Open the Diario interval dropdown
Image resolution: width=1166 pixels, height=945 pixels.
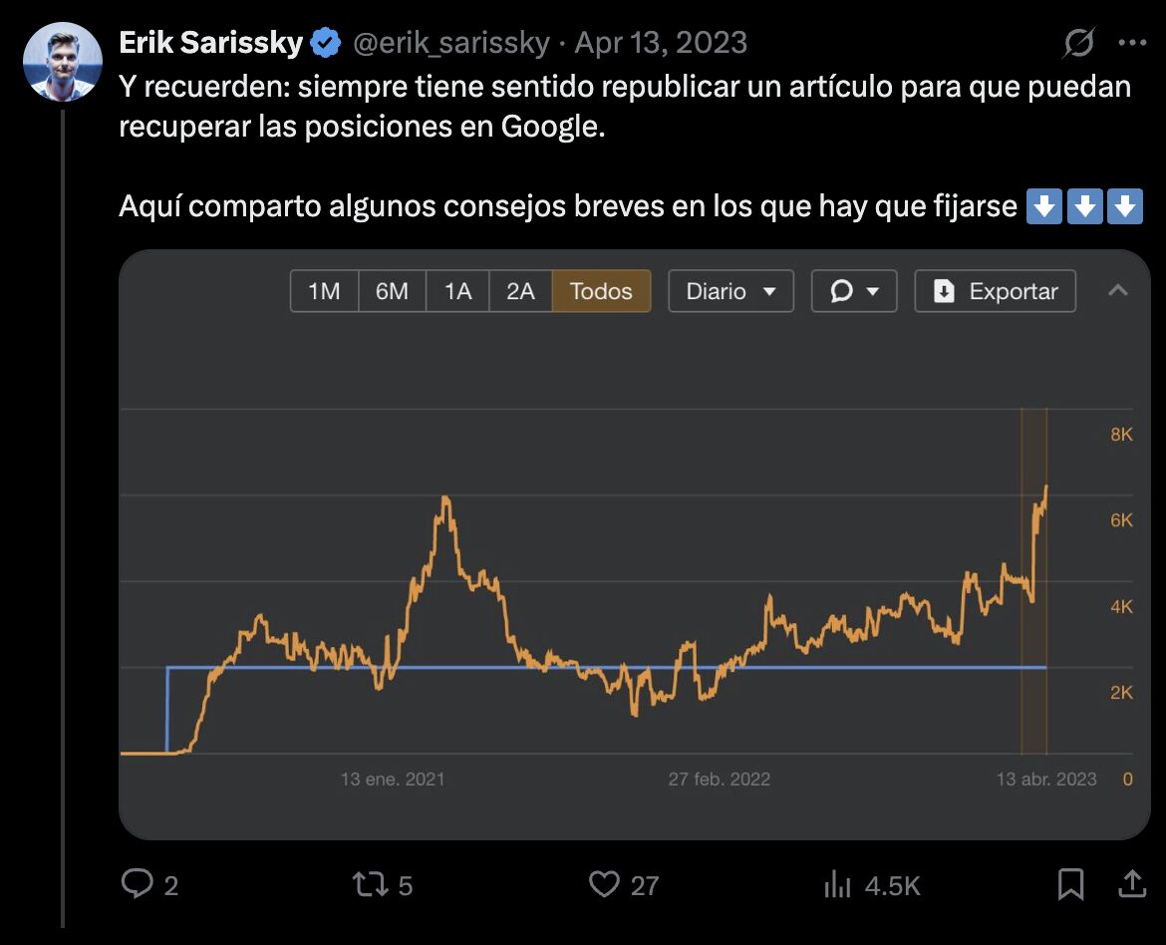pyautogui.click(x=730, y=291)
